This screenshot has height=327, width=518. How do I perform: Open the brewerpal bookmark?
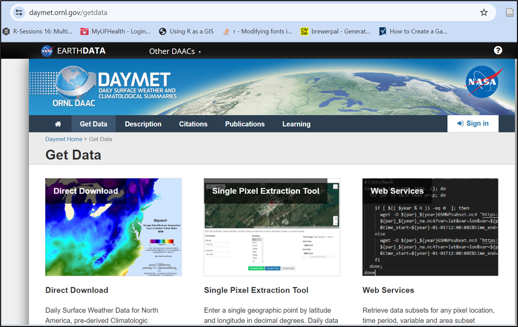coord(335,31)
